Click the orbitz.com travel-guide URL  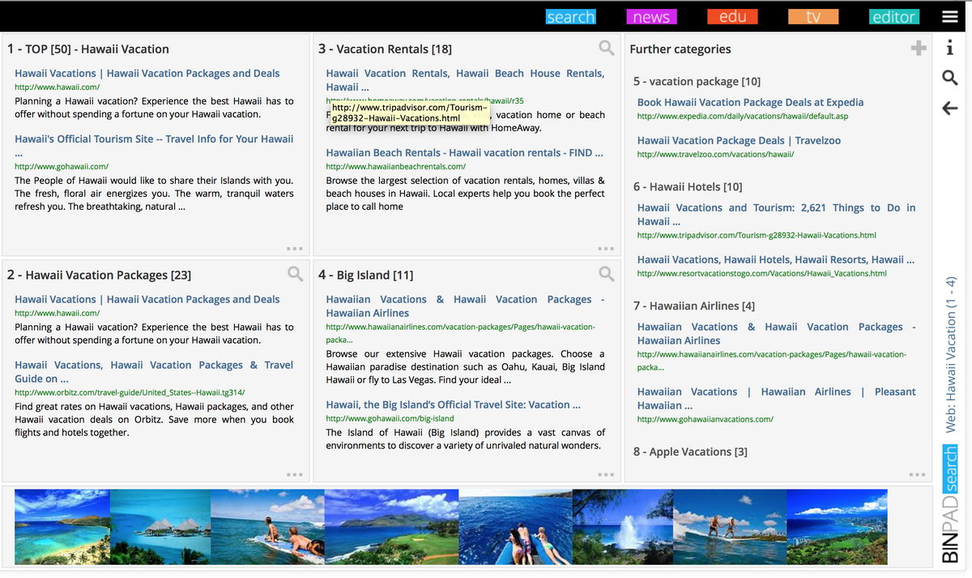pyautogui.click(x=130, y=392)
